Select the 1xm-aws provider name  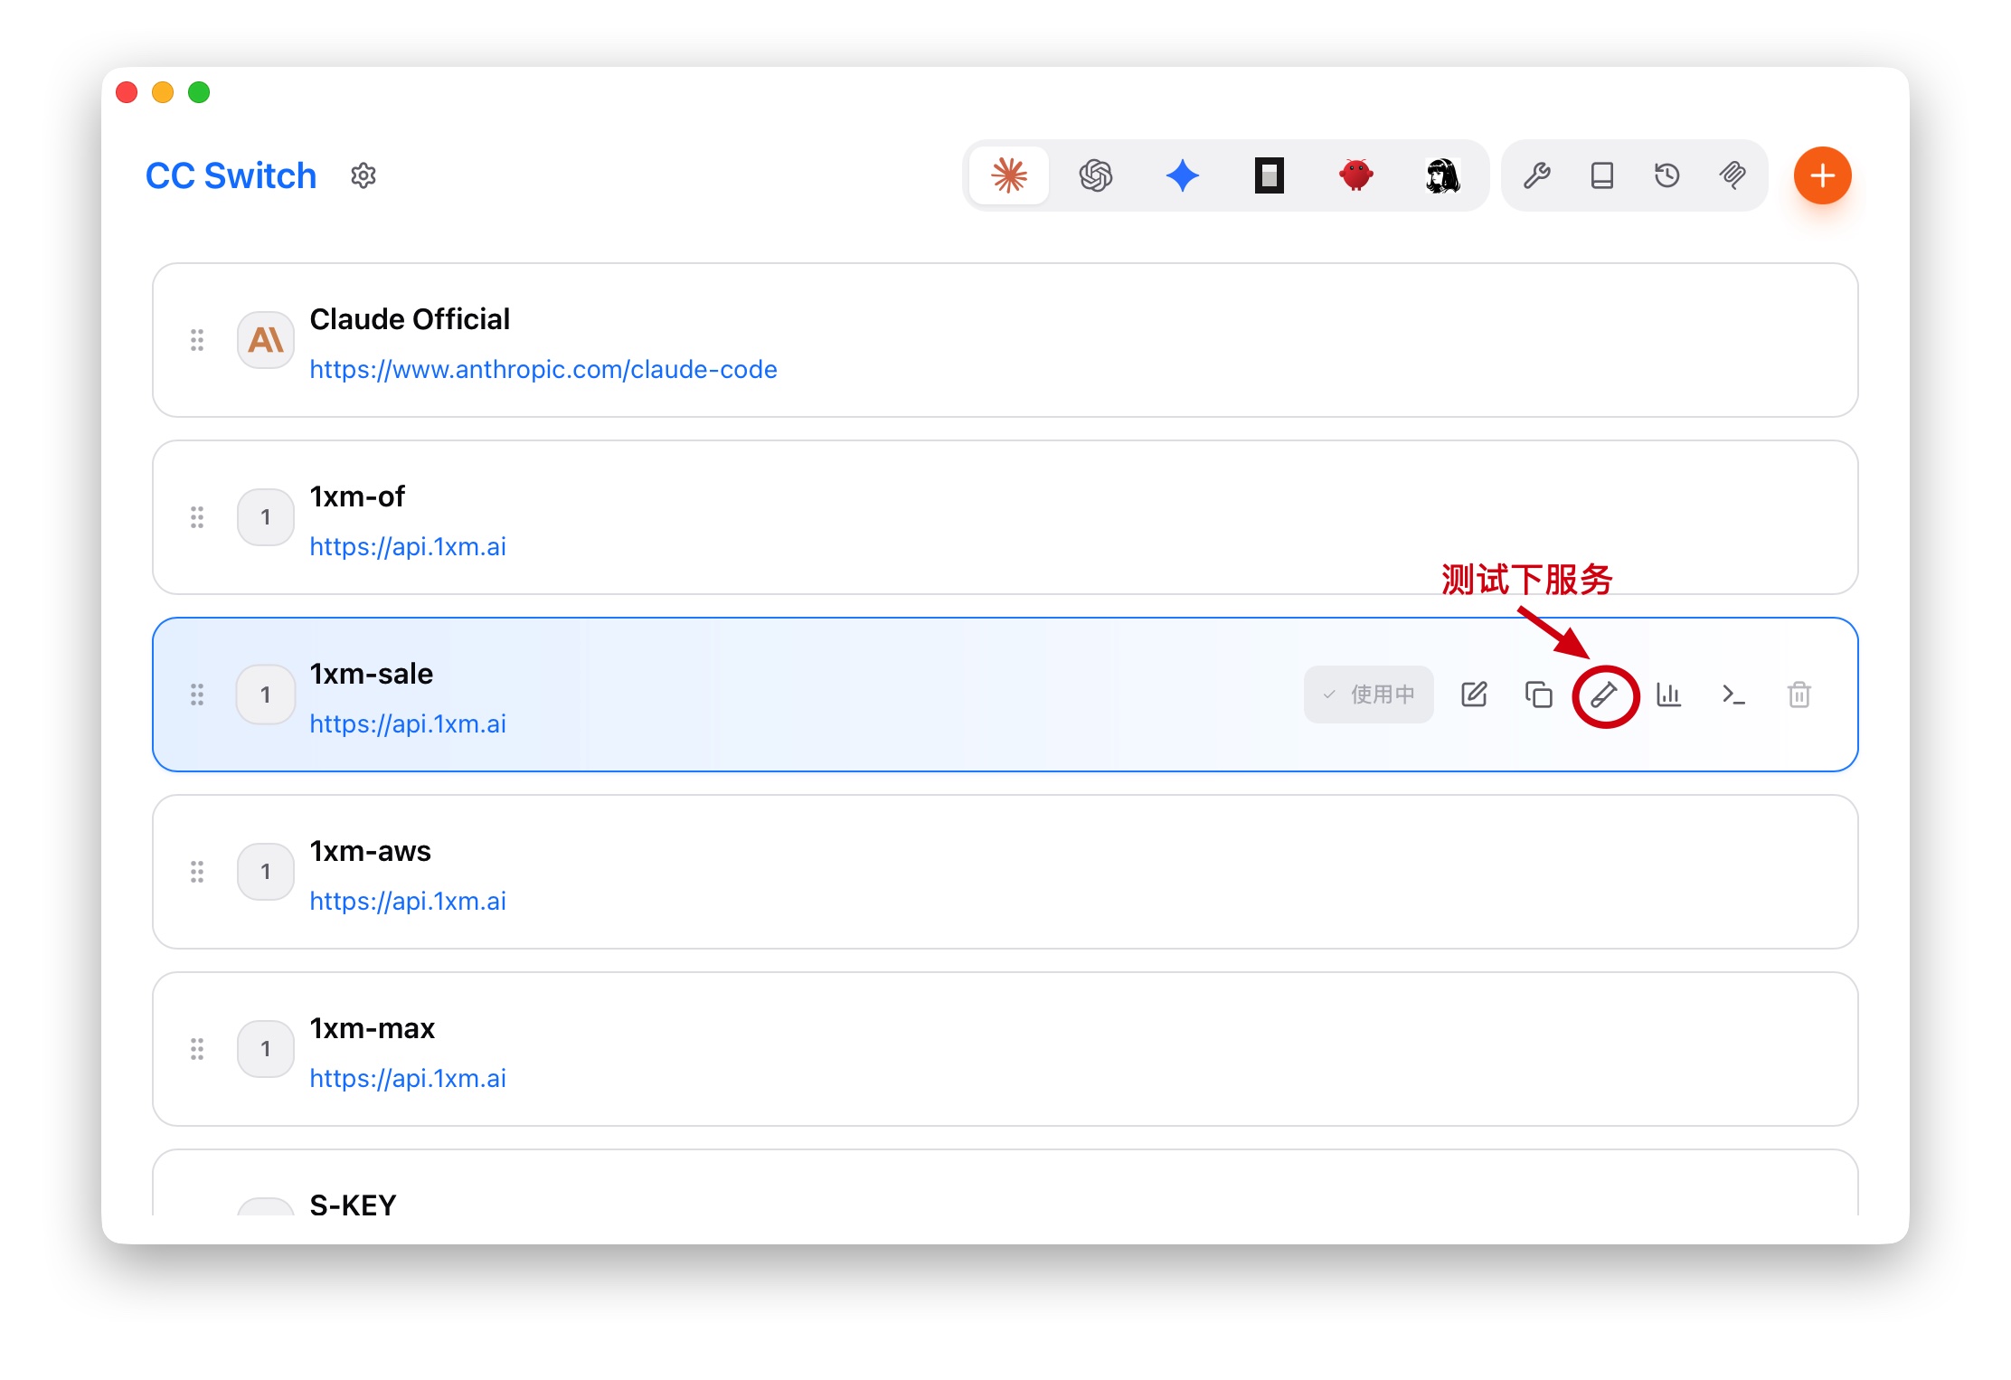370,851
